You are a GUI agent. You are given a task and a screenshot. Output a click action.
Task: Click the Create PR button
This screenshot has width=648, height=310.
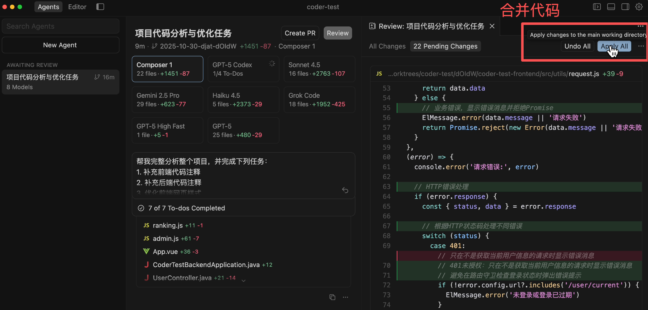300,33
